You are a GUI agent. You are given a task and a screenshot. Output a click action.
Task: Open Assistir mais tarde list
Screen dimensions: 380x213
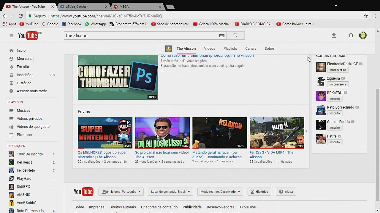pyautogui.click(x=32, y=91)
